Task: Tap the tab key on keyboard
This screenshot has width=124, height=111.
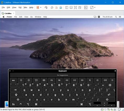Action: click(x=15, y=90)
